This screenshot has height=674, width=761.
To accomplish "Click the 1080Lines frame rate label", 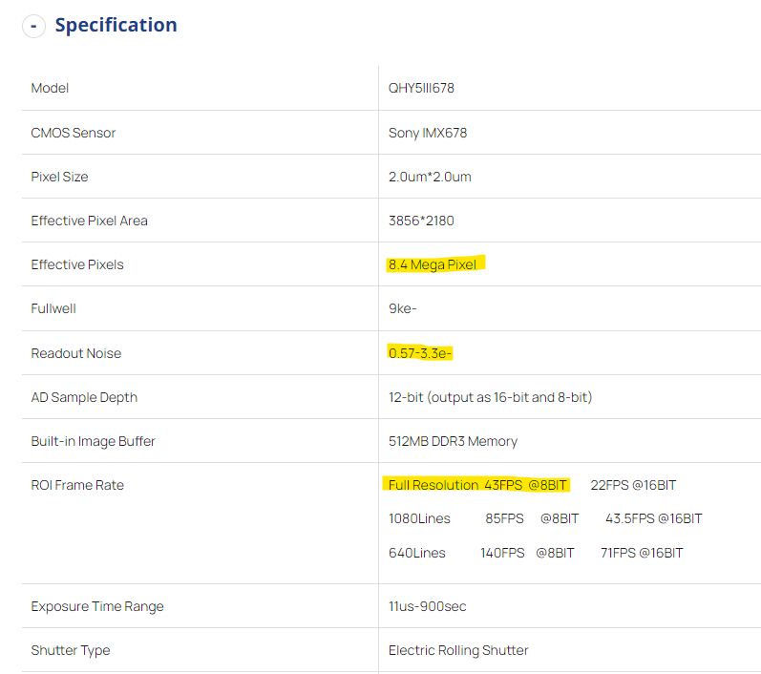I will point(417,518).
